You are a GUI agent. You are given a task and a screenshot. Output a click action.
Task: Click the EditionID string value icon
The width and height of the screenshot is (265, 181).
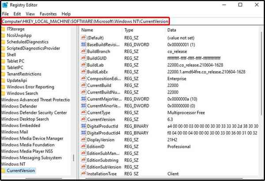[x=83, y=147]
